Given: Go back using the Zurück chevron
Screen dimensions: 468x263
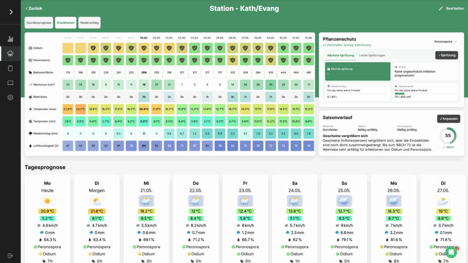Looking at the screenshot, I should coord(34,8).
